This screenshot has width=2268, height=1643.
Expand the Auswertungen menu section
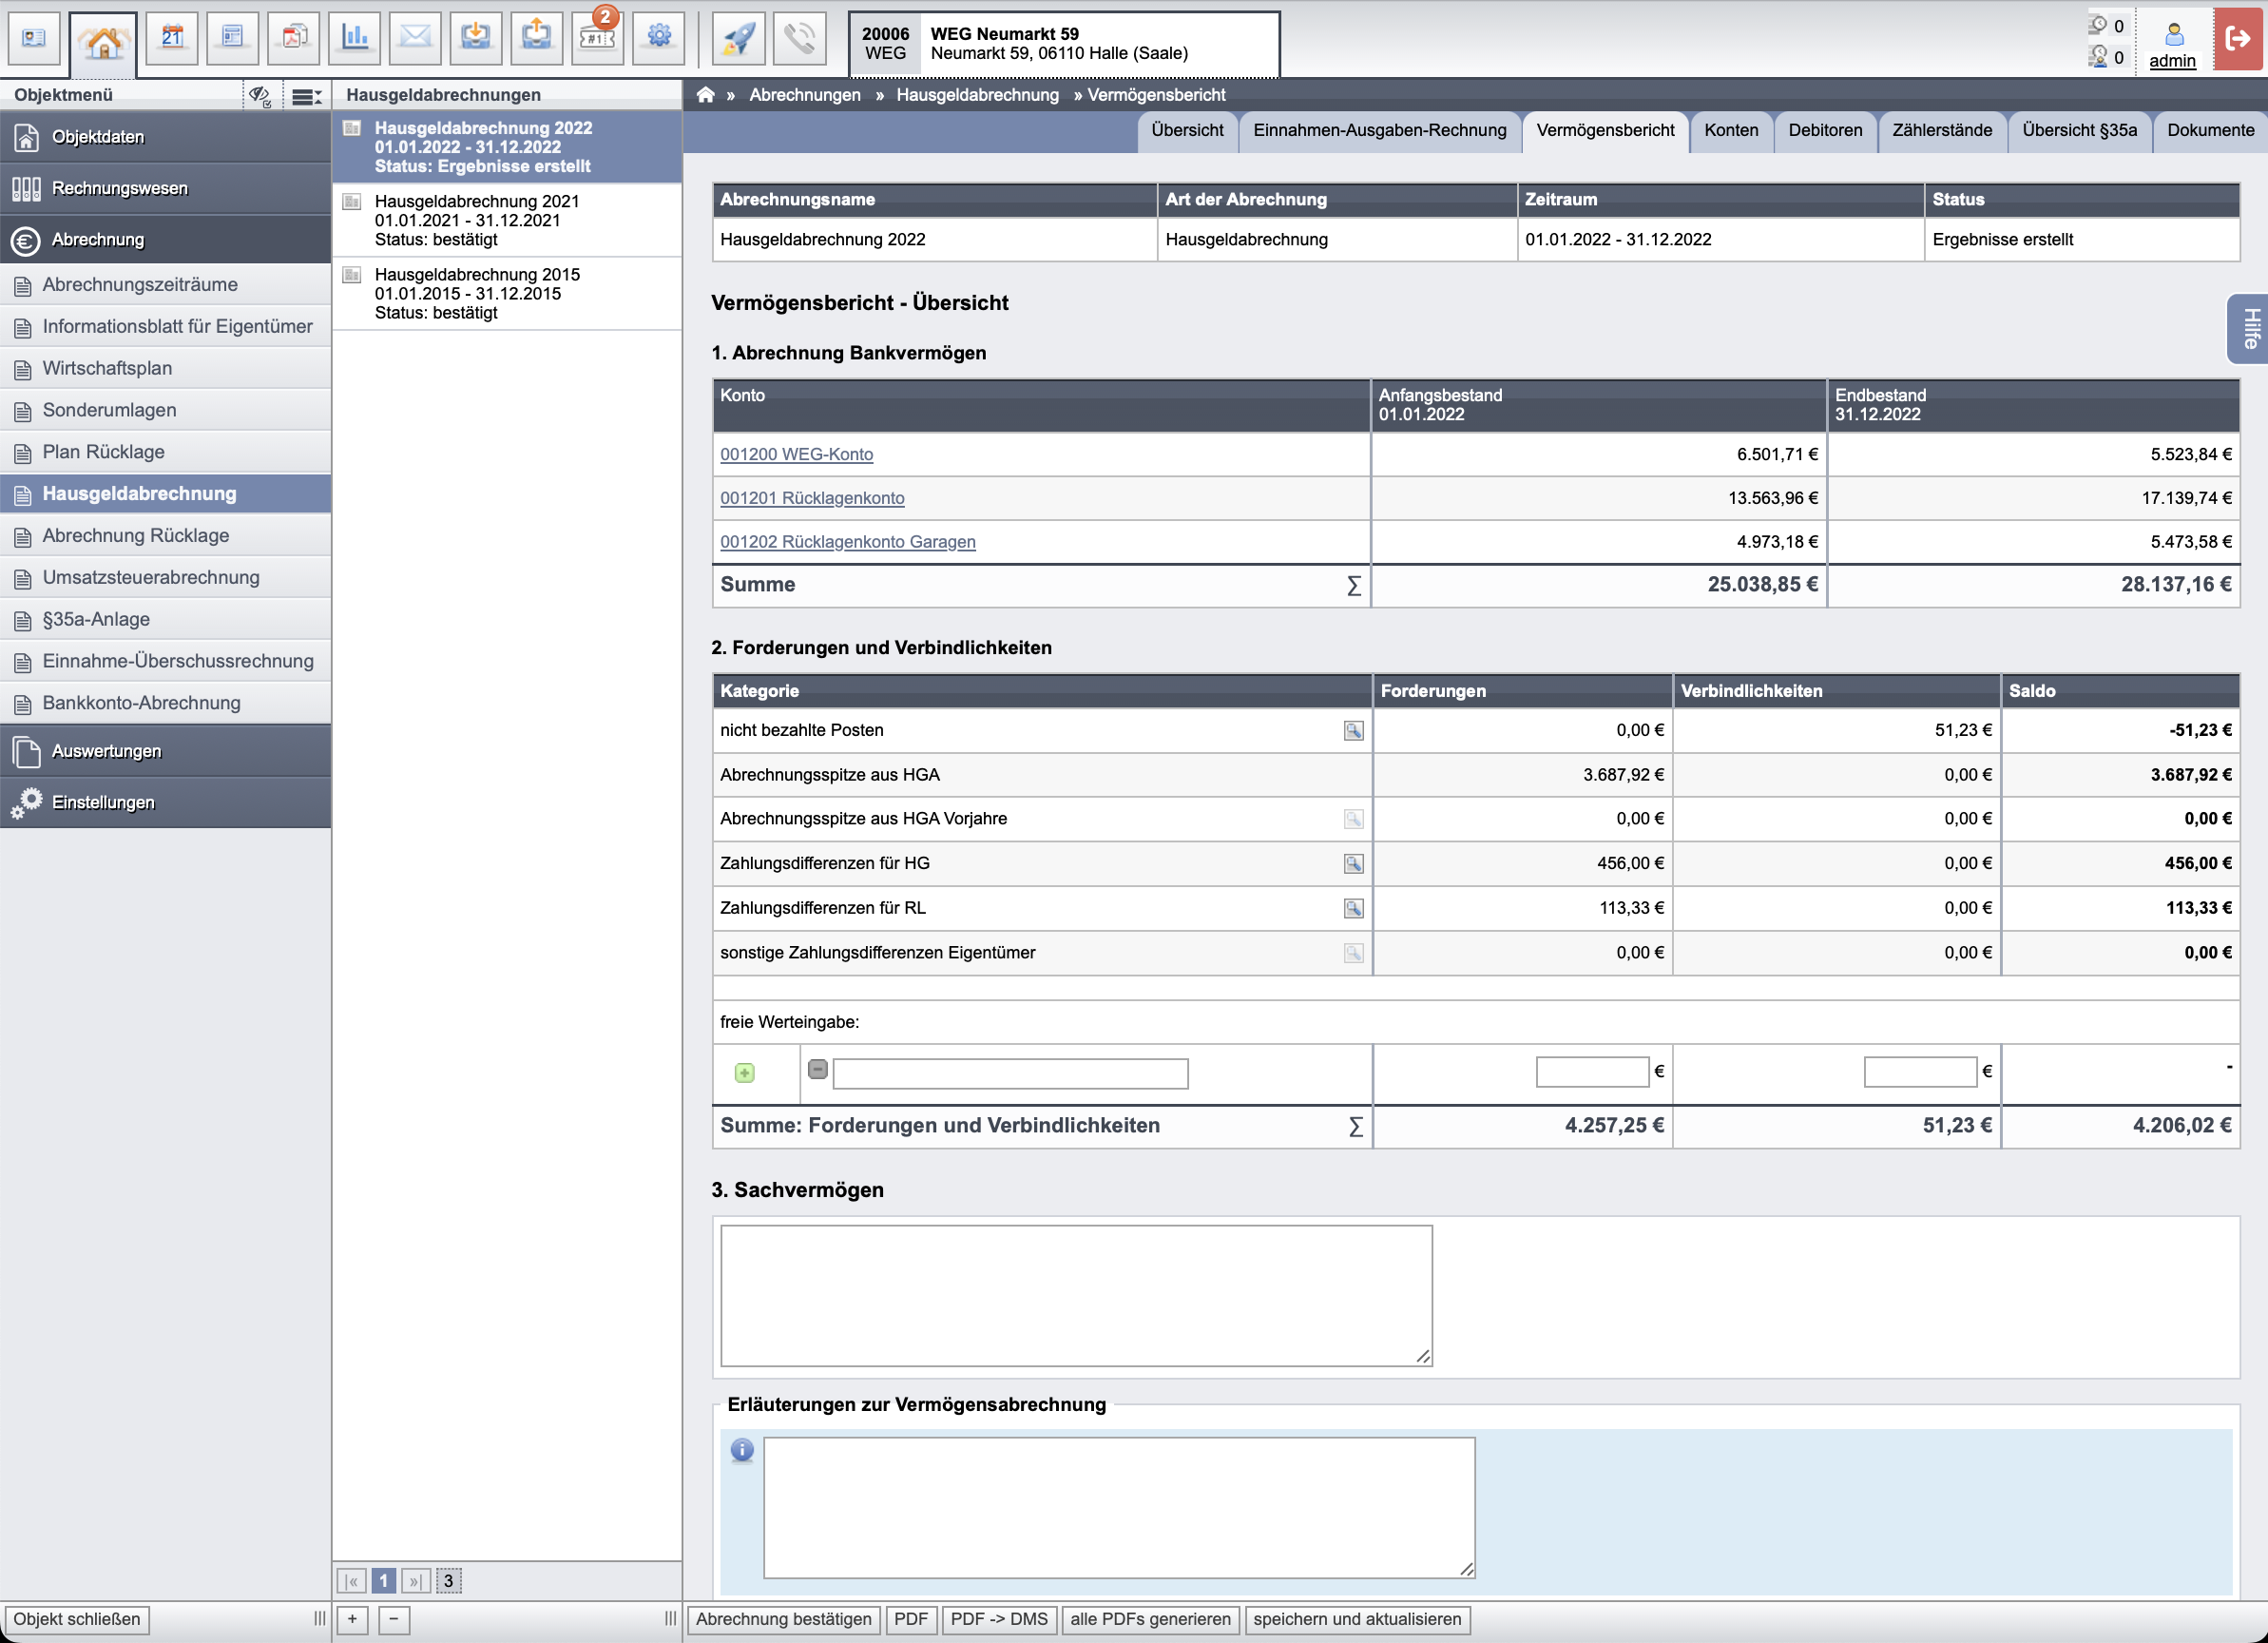pos(165,751)
